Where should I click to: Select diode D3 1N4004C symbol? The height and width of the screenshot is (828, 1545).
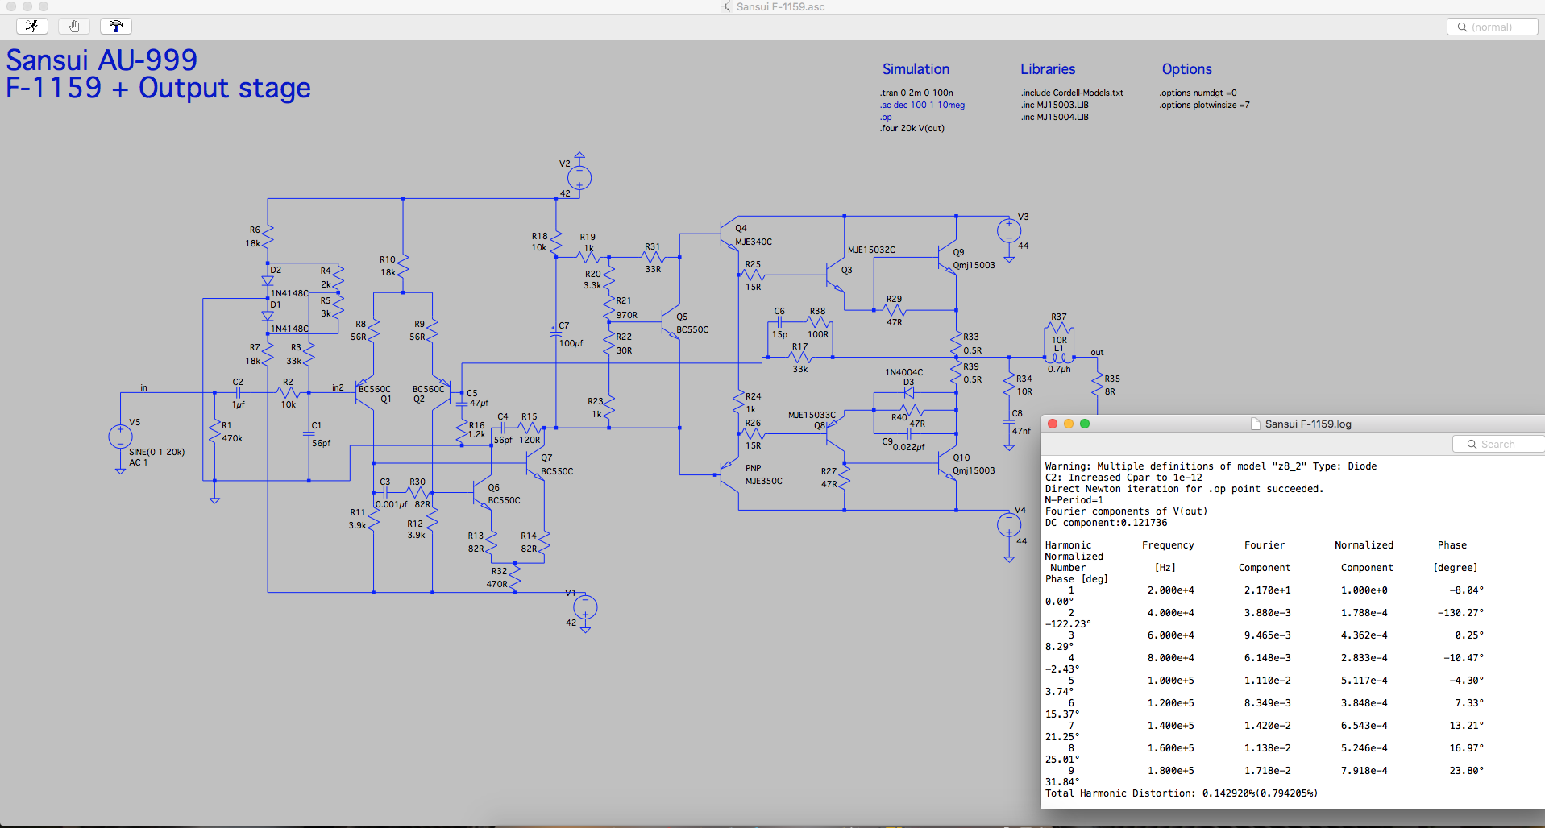(x=910, y=392)
